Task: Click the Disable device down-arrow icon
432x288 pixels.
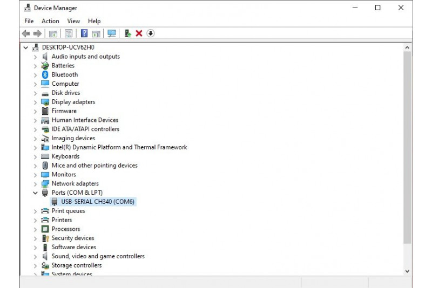Action: (x=150, y=33)
